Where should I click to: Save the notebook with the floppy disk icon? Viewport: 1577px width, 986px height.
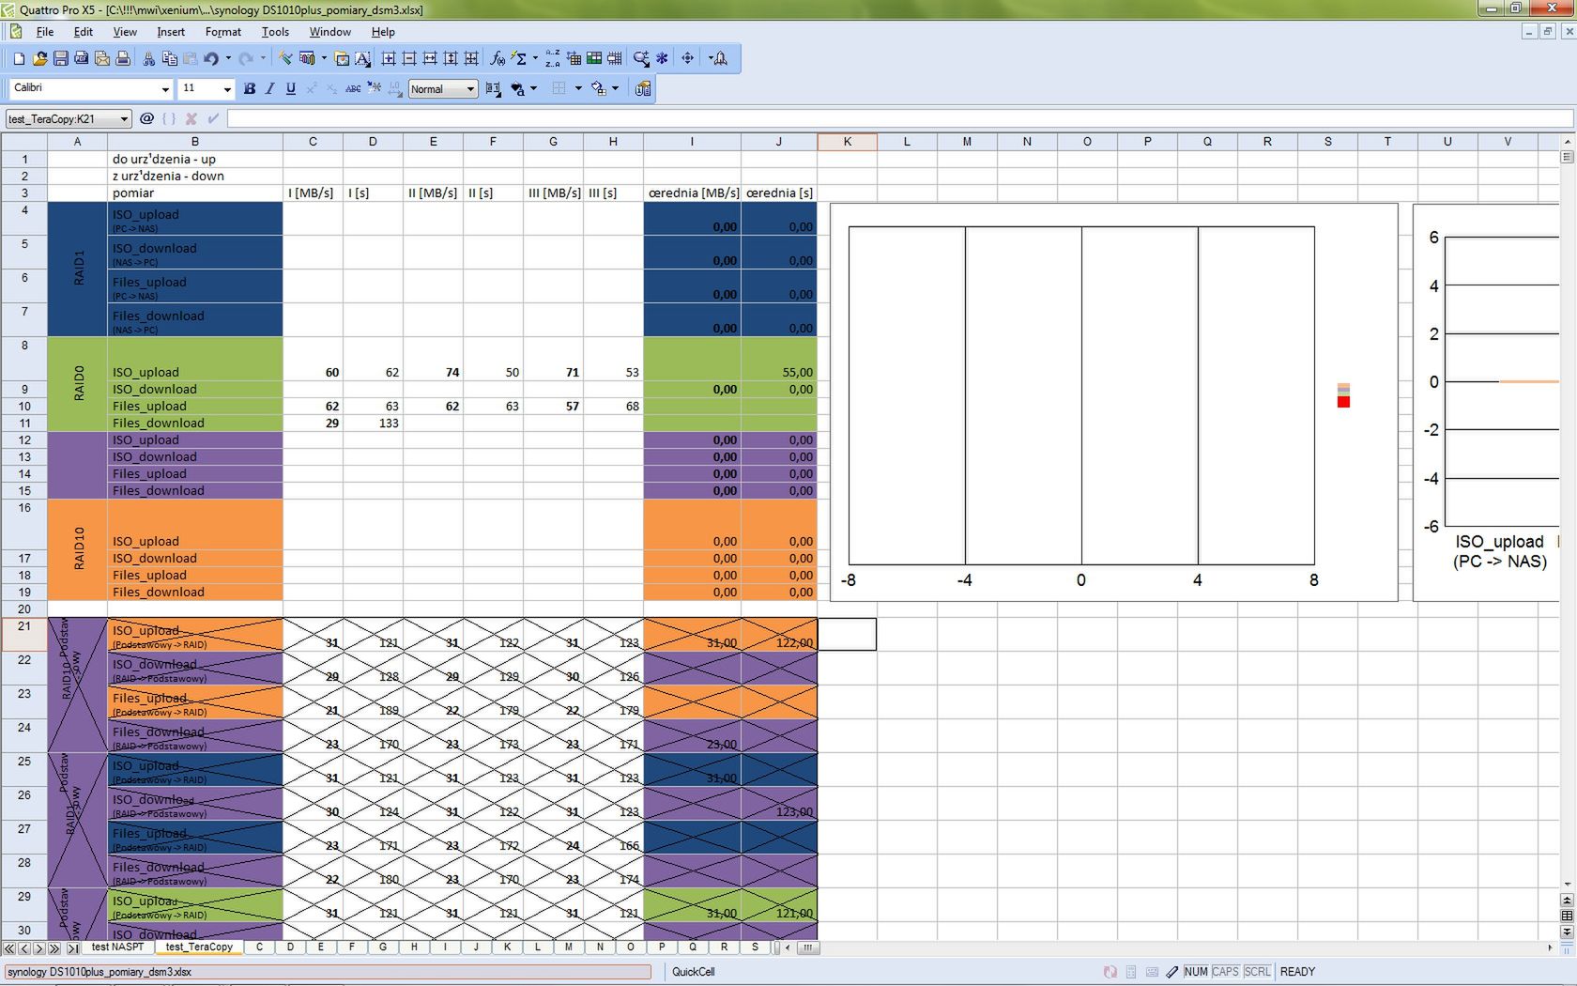[60, 58]
